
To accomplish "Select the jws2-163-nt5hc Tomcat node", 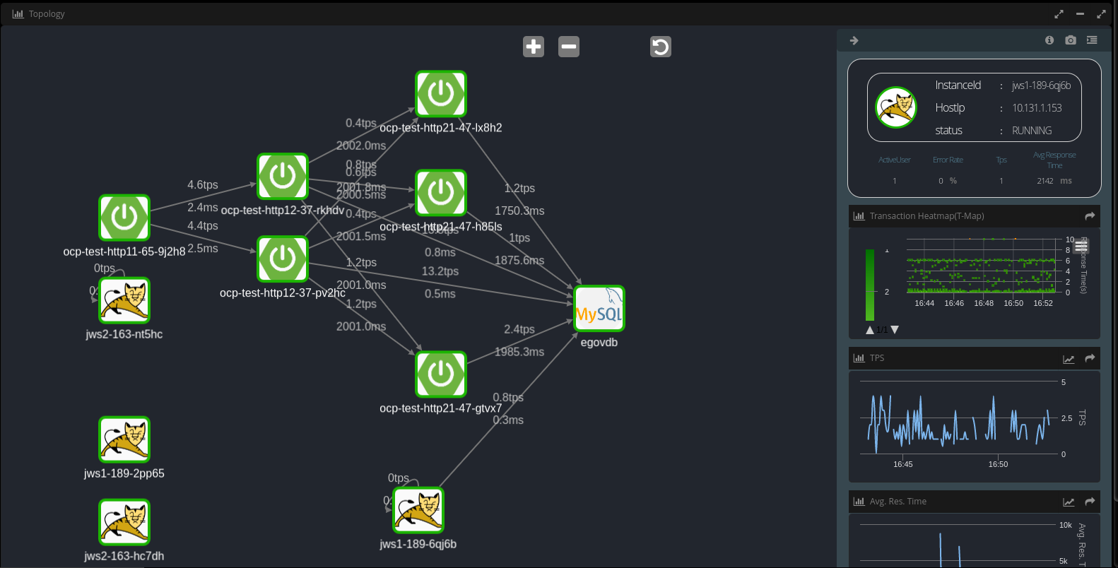I will coord(124,300).
